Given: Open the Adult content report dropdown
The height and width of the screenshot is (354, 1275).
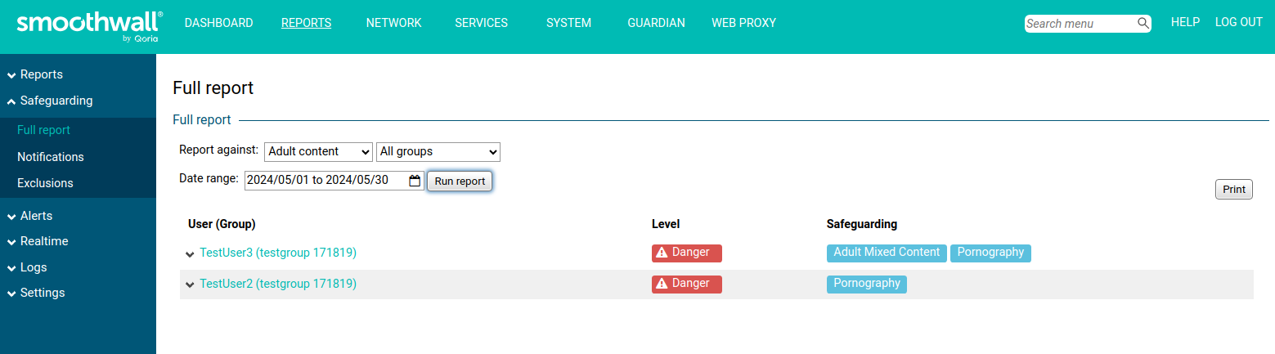Looking at the screenshot, I should tap(318, 152).
